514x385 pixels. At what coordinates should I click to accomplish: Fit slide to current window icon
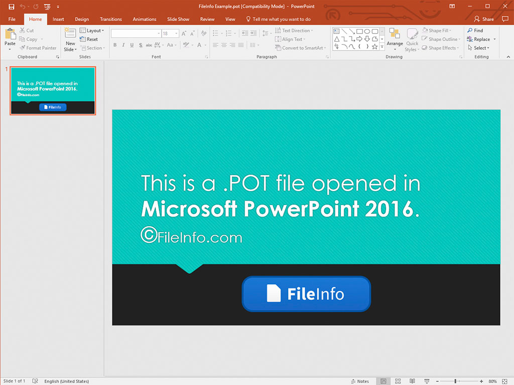[504, 381]
